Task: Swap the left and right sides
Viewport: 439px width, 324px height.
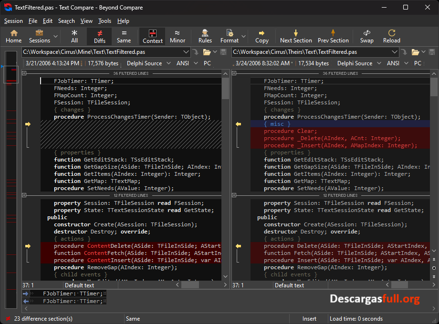Action: click(x=366, y=36)
